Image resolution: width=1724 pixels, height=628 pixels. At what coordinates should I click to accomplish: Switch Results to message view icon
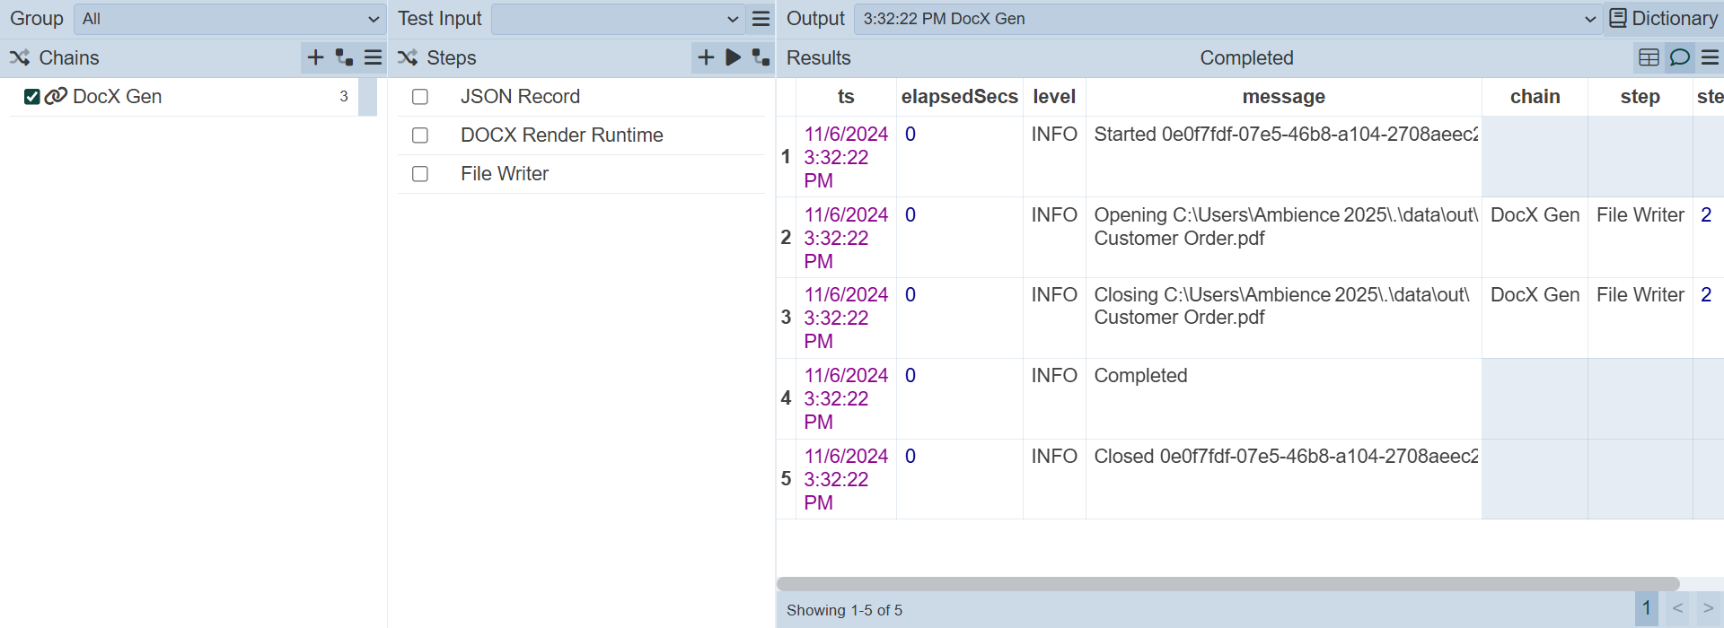tap(1679, 58)
